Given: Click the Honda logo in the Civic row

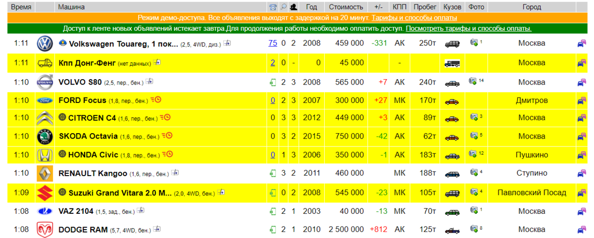Looking at the screenshot, I should pos(45,155).
